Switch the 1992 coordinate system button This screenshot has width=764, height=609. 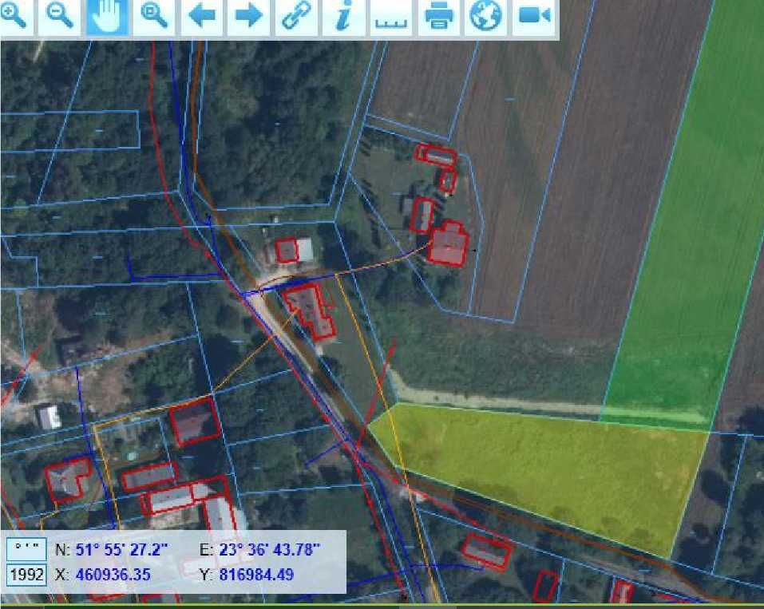27,575
